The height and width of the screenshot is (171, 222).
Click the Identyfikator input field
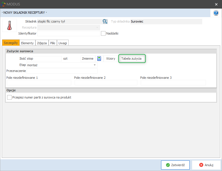(x=69, y=33)
